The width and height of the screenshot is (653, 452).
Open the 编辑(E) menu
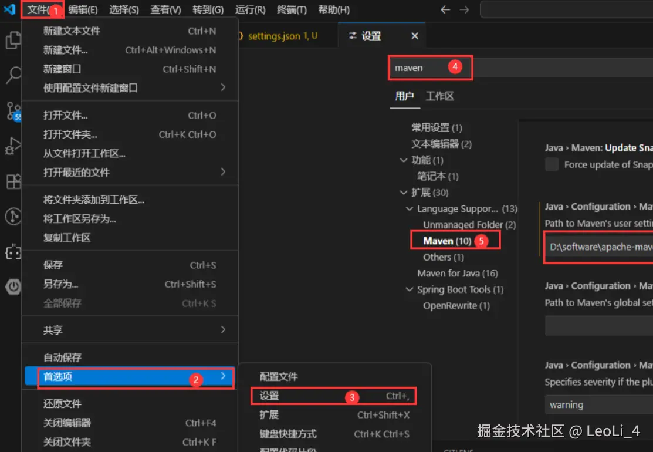[83, 9]
